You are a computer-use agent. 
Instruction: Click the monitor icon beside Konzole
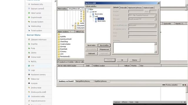coord(29,83)
